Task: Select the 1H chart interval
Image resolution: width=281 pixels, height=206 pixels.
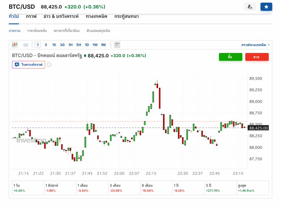Action: (71, 45)
